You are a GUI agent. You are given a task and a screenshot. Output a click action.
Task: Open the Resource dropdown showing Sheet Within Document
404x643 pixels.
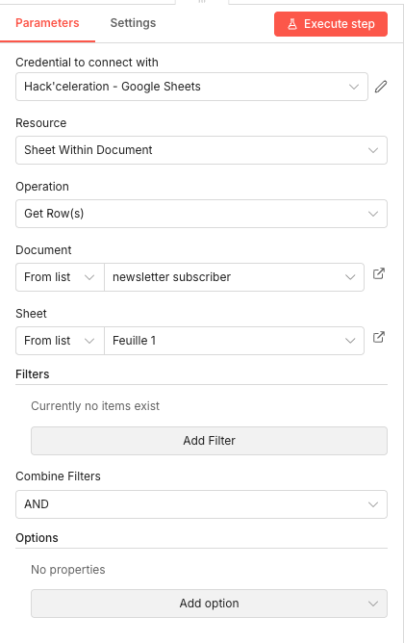tap(201, 150)
